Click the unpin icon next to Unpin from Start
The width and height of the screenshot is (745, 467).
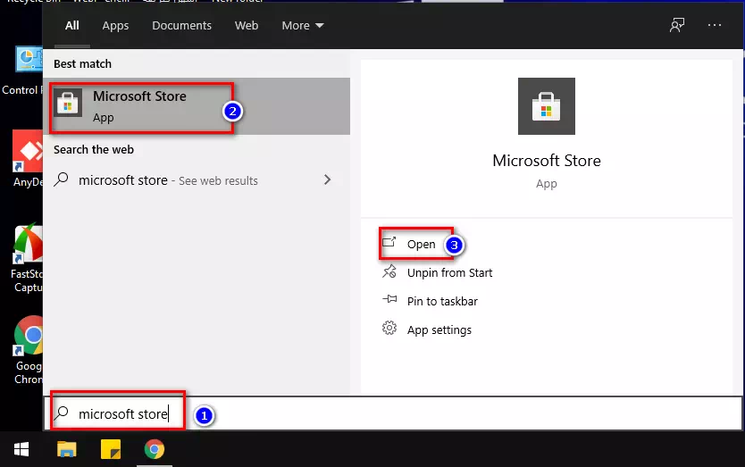tap(389, 271)
